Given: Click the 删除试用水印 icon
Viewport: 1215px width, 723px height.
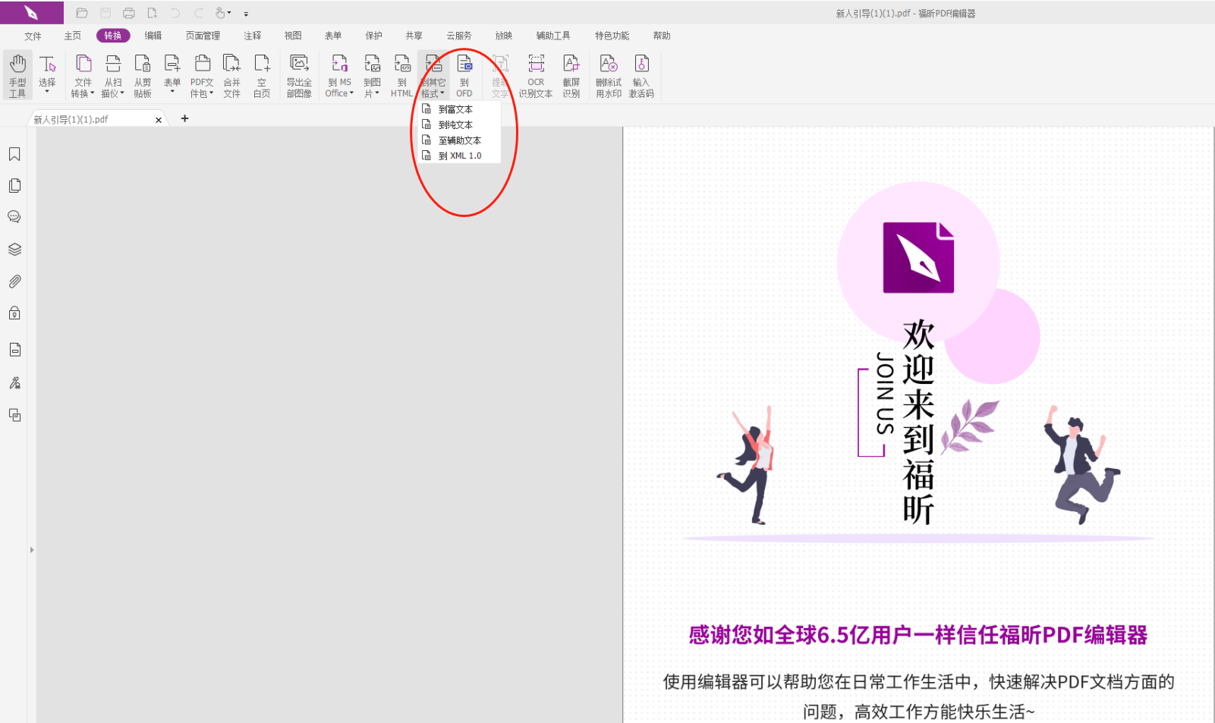Looking at the screenshot, I should click(x=608, y=74).
